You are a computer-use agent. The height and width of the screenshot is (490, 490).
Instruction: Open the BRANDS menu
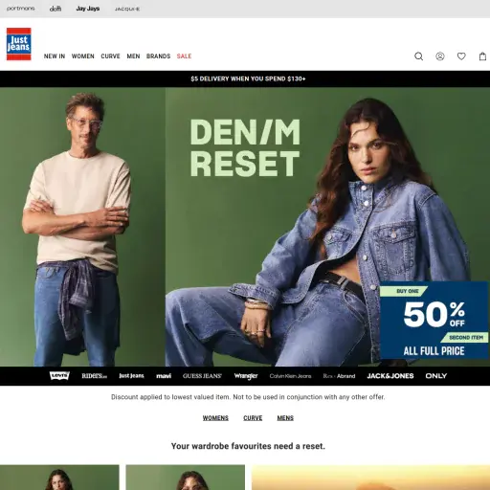point(158,56)
